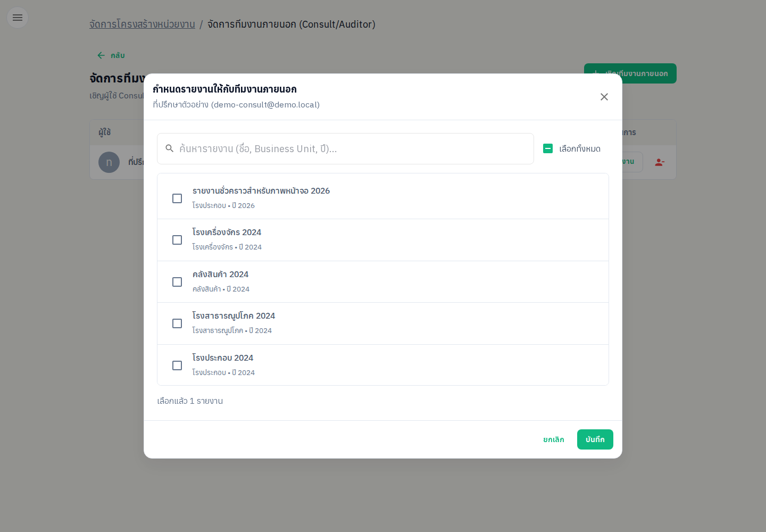Image resolution: width=766 pixels, height=532 pixels.
Task: Click the user avatar in background table
Action: [x=109, y=162]
